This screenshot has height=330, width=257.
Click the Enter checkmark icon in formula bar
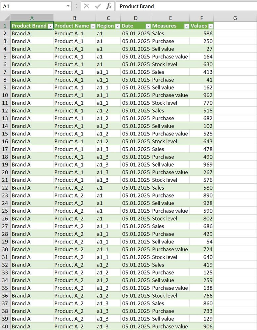pos(98,6)
